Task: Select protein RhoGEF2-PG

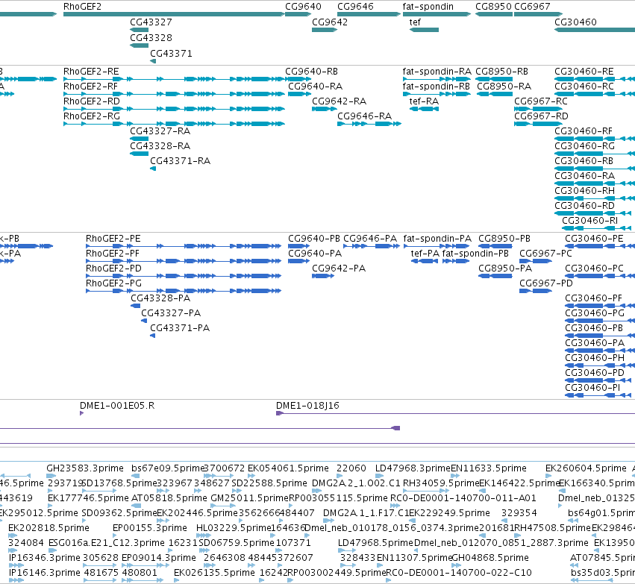Action: [114, 283]
